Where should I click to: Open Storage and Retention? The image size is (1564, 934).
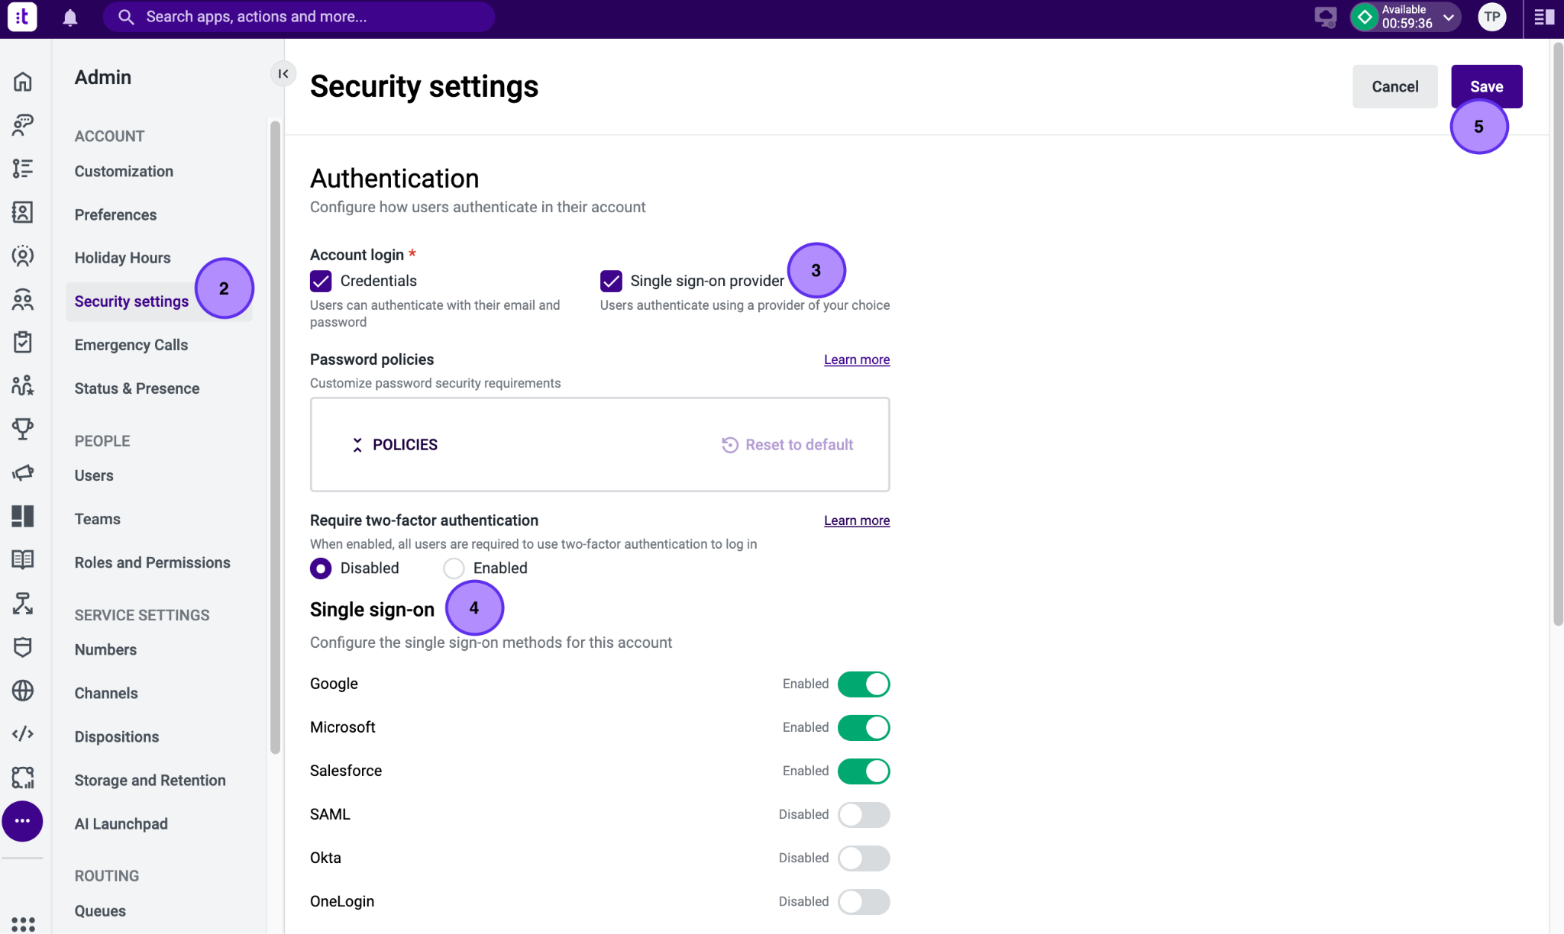(150, 780)
